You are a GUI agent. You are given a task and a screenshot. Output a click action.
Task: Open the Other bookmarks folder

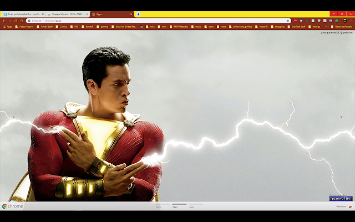pos(342,27)
